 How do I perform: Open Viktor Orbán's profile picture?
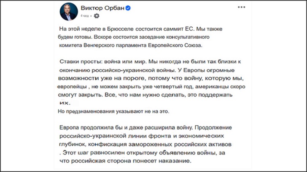pos(68,11)
